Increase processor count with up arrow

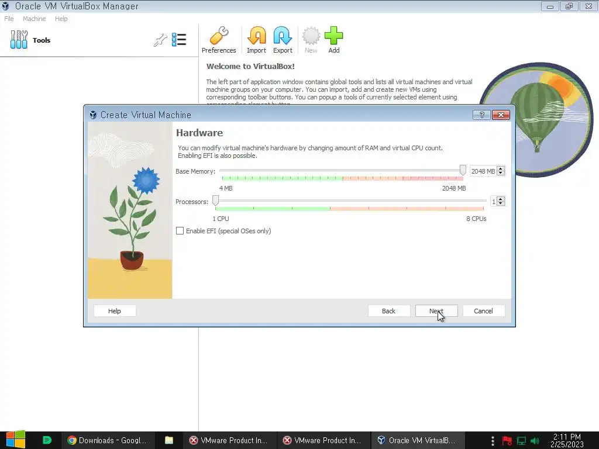click(501, 199)
